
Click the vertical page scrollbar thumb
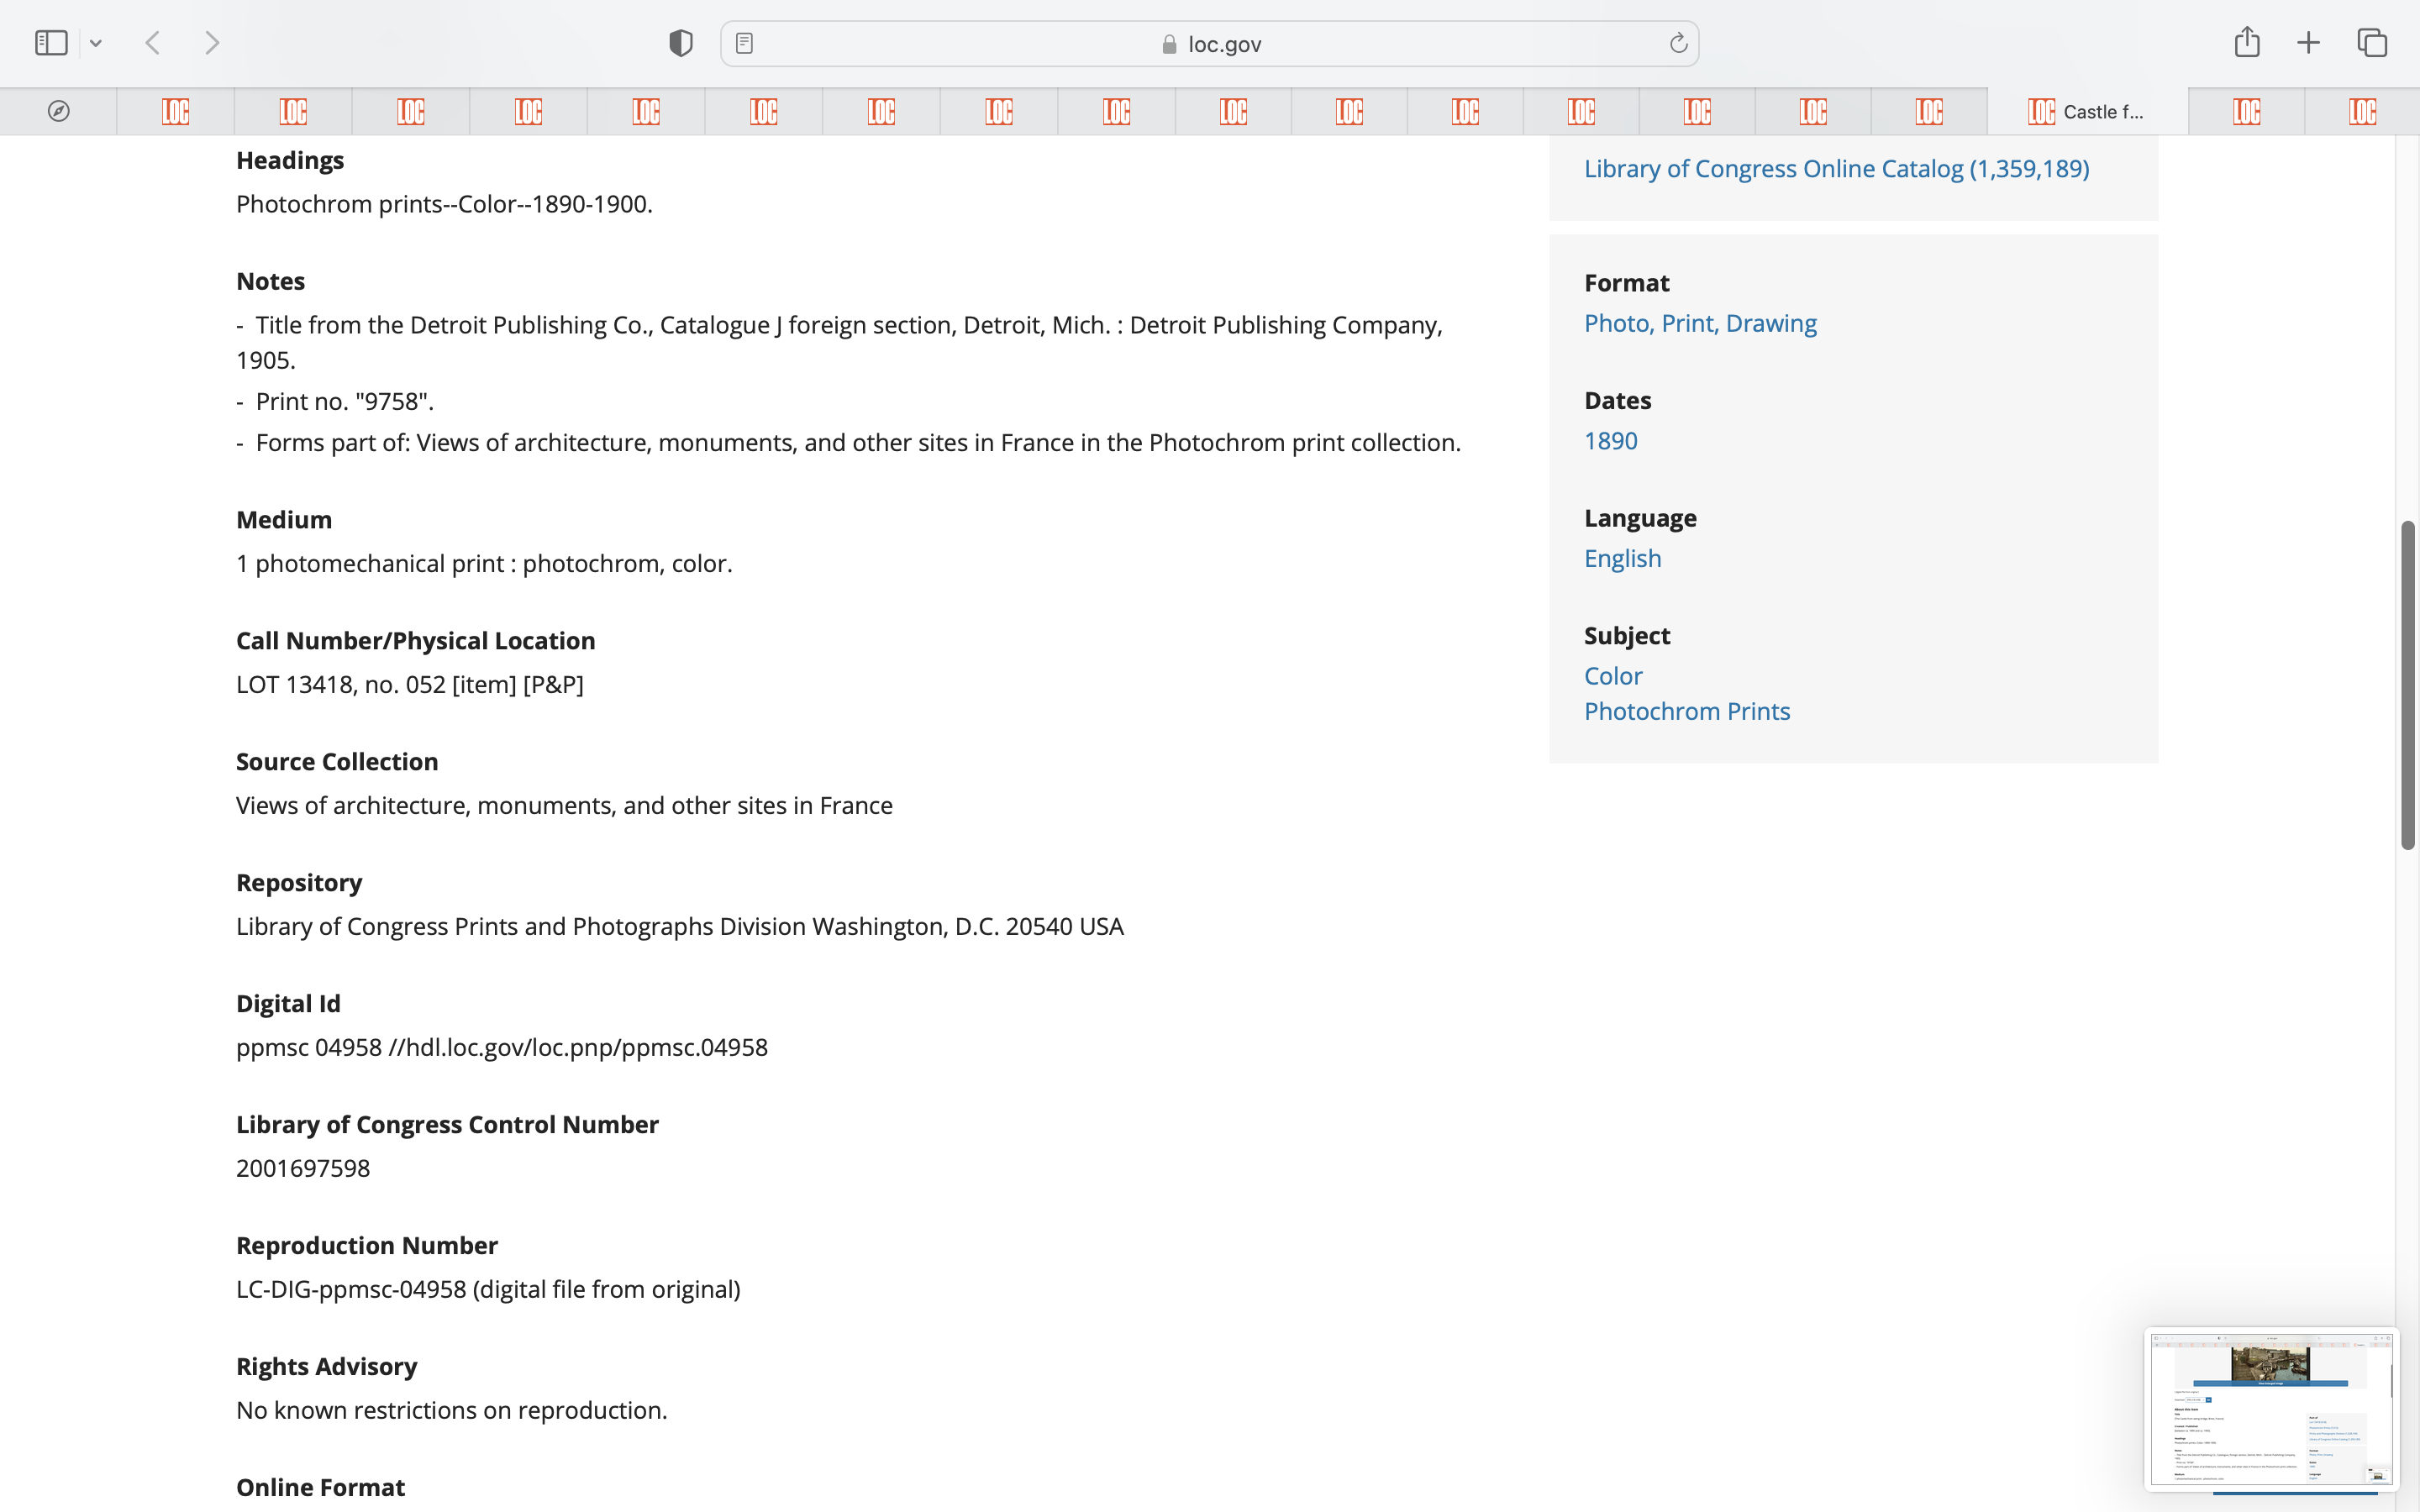[x=2408, y=685]
